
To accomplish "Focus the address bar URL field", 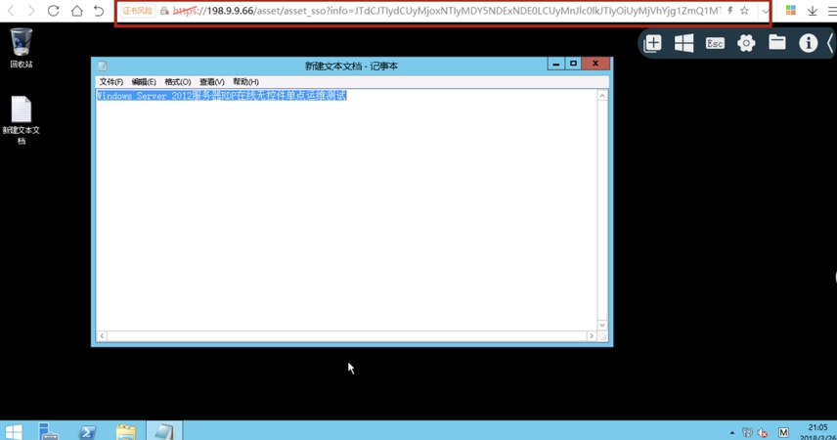I will point(446,11).
